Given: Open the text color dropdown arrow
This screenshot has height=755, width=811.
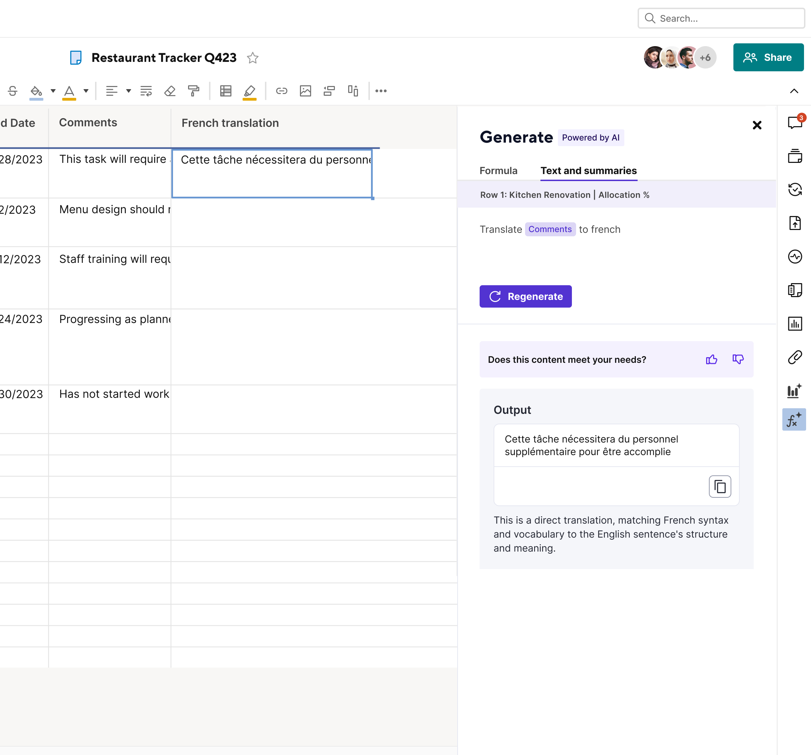Looking at the screenshot, I should click(x=86, y=91).
